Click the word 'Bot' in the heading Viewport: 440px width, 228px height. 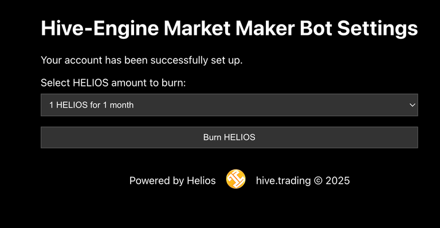(316, 28)
